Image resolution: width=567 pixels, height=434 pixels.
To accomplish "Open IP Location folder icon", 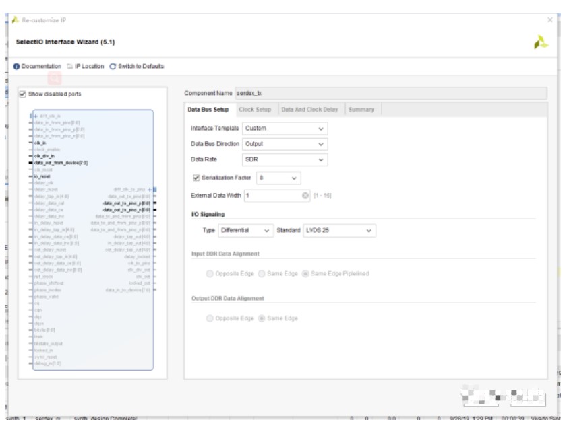I will pos(70,67).
